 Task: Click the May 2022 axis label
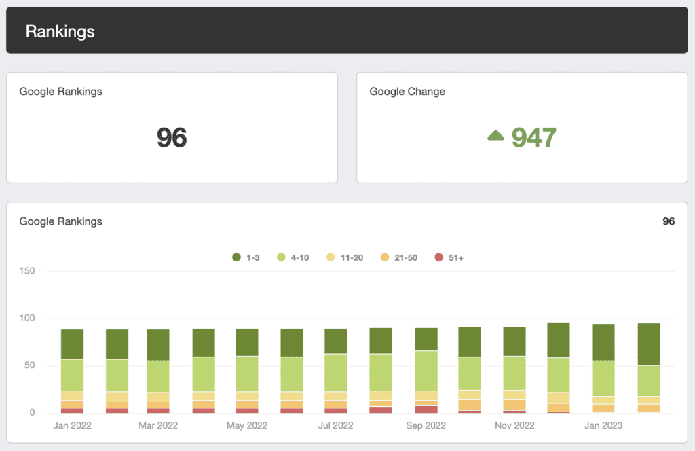click(x=247, y=425)
